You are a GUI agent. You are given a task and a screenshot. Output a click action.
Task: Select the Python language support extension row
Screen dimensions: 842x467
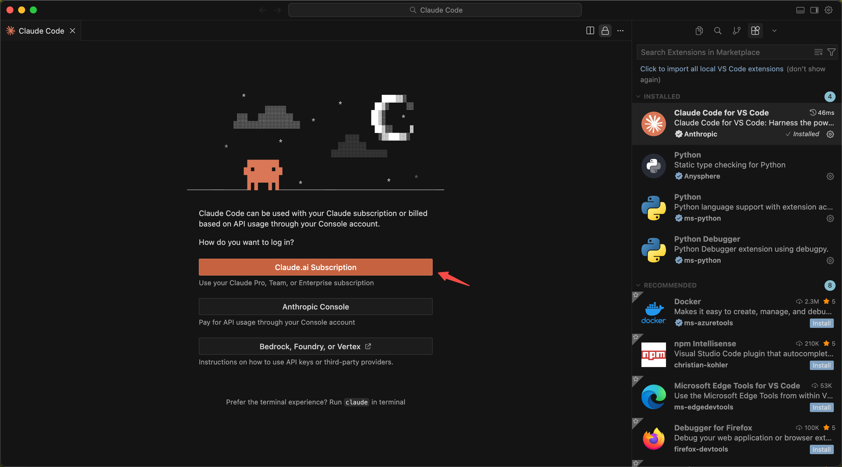[737, 208]
